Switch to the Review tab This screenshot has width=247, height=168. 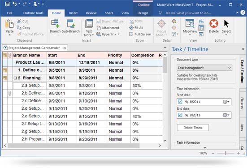(91, 13)
